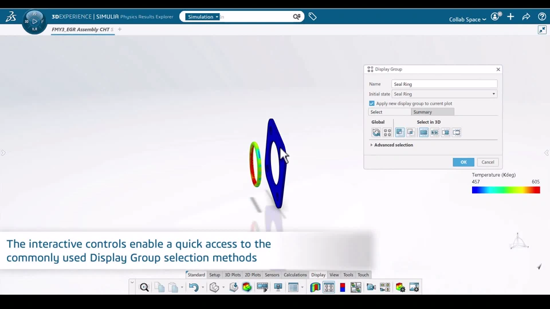
Task: Click the Replace all global icon in Display Group
Action: click(x=376, y=132)
